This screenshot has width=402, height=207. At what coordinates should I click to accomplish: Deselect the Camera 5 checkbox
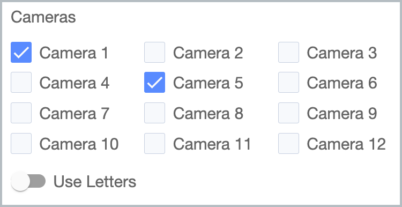pos(154,83)
